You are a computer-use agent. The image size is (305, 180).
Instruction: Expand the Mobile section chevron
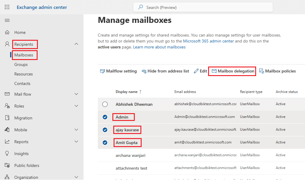pyautogui.click(x=76, y=130)
